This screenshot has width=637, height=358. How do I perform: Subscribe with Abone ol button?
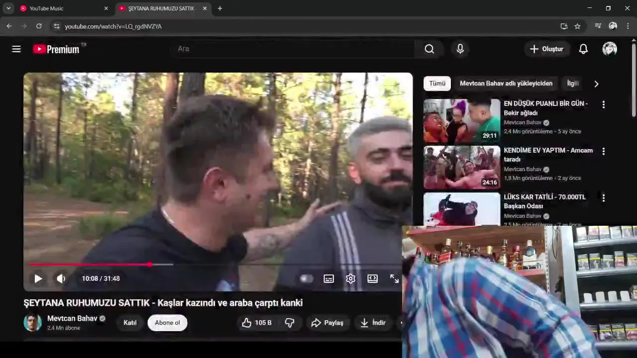click(x=167, y=323)
